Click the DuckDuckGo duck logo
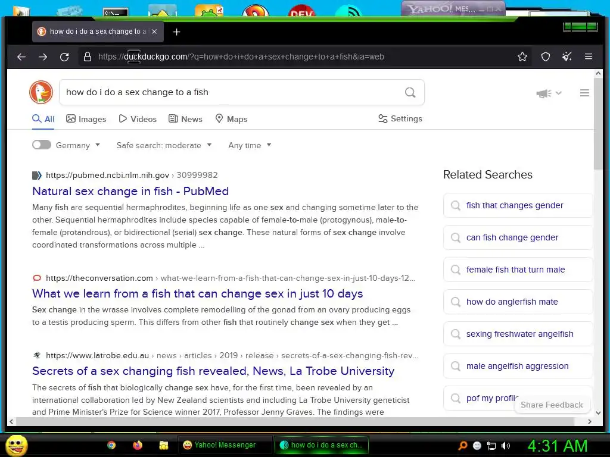Image resolution: width=610 pixels, height=457 pixels. point(41,92)
